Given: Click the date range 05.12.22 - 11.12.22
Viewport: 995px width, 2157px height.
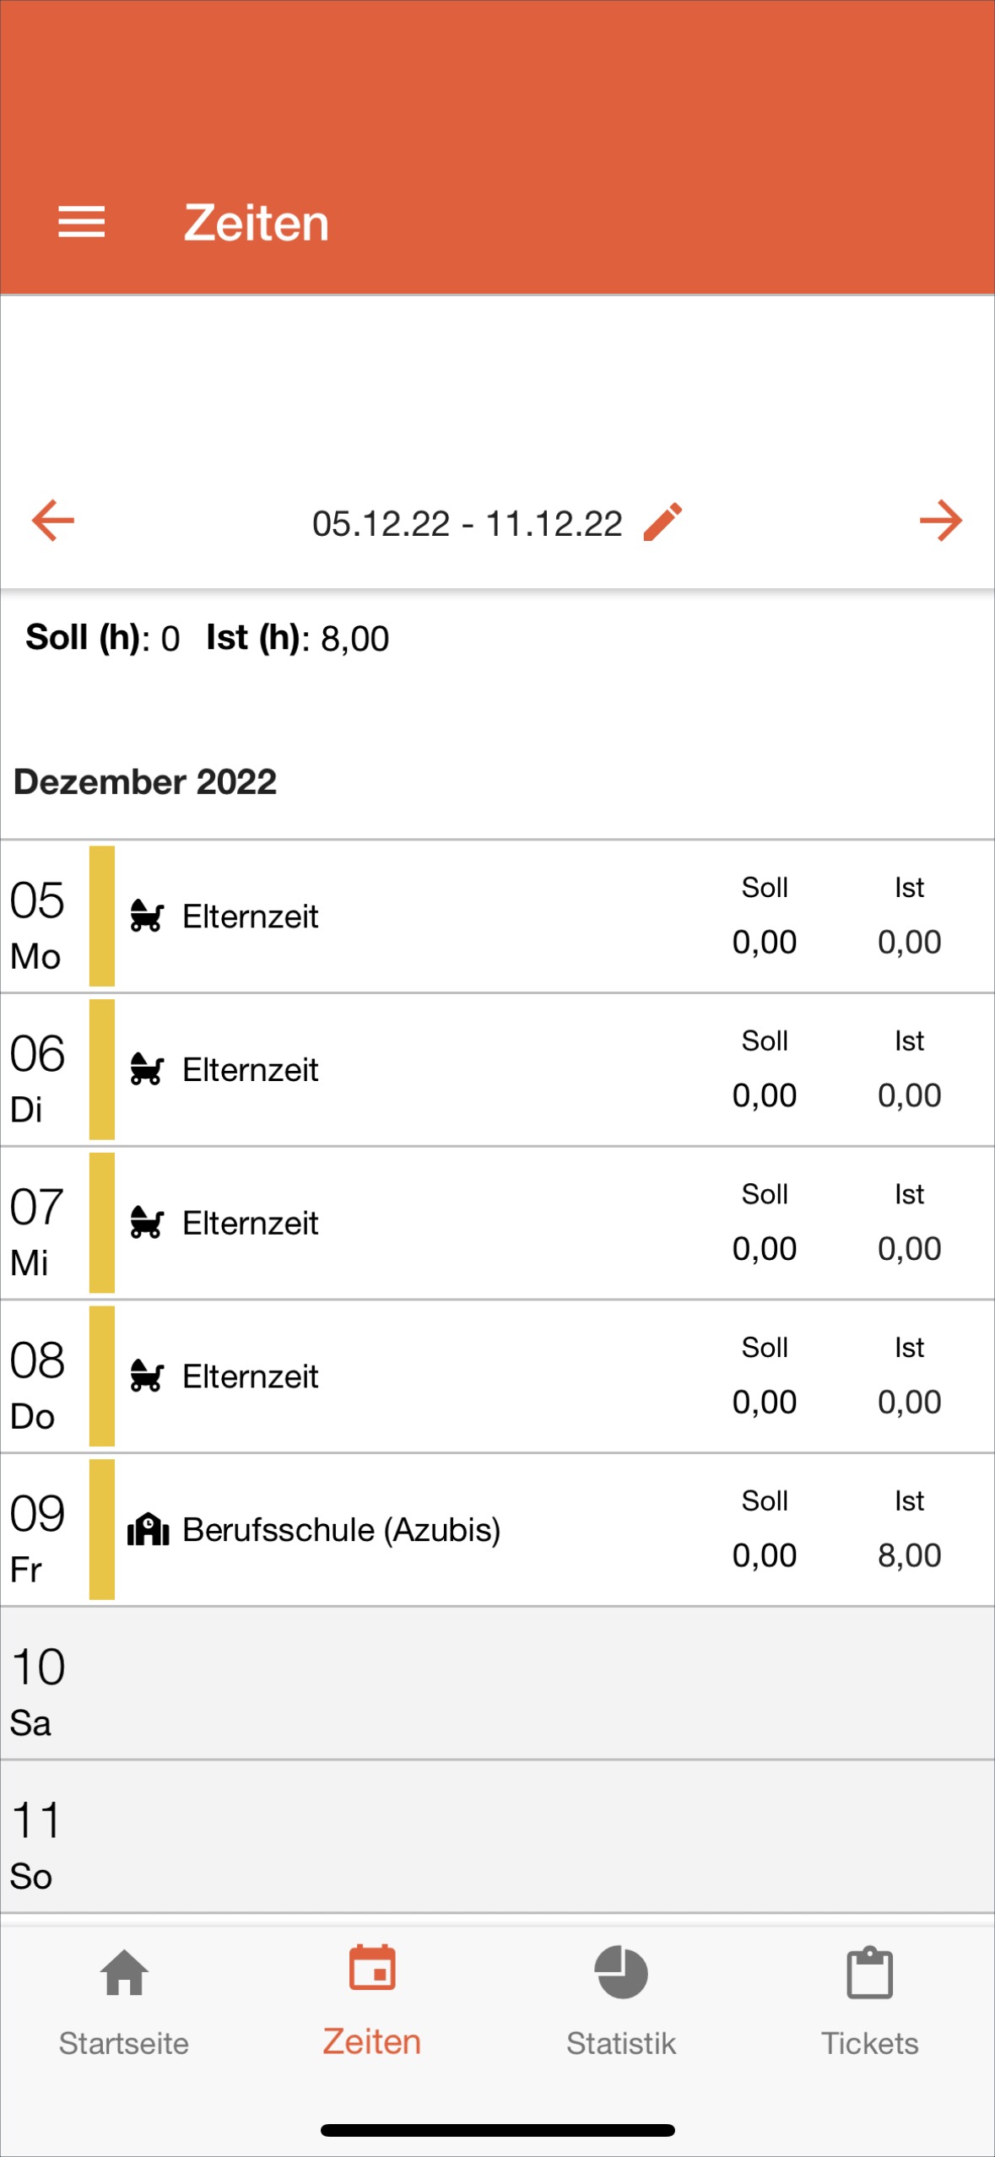Looking at the screenshot, I should 467,524.
